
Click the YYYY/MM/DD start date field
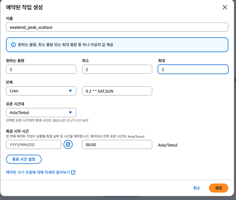pos(33,145)
